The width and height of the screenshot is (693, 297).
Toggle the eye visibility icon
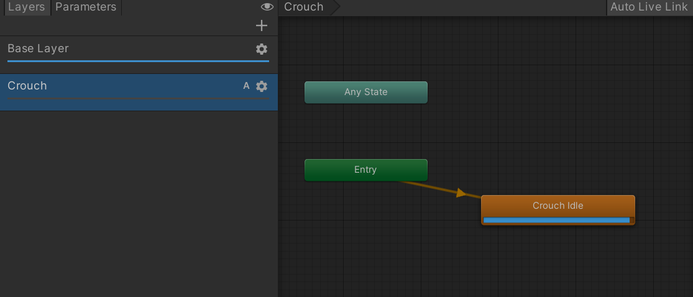[x=267, y=7]
